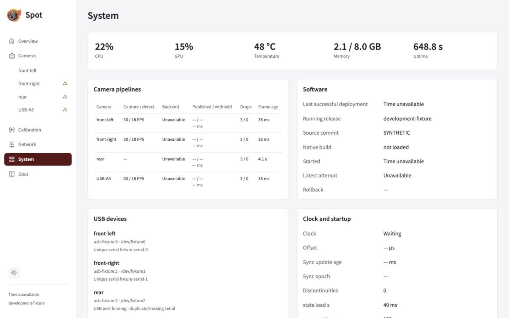Screen dimensions: 509x318
Task: Click Unique serial fixture-serial-0 text
Action: (x=121, y=249)
